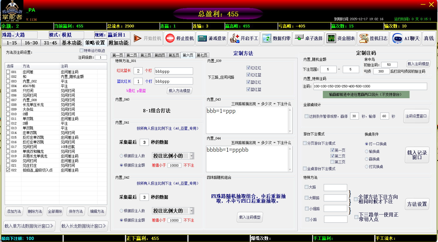The image size is (438, 242).
Task: Open 游戏登录 keyboard icon button
Action: (x=202, y=38)
